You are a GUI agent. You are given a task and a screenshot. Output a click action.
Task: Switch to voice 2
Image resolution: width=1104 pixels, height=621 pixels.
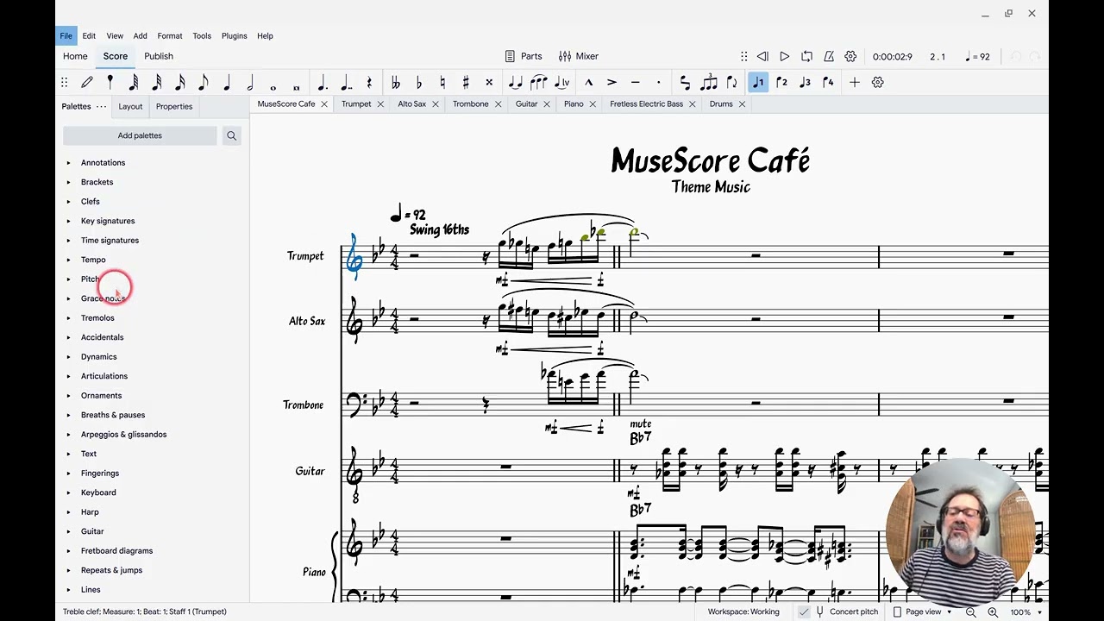pos(781,82)
